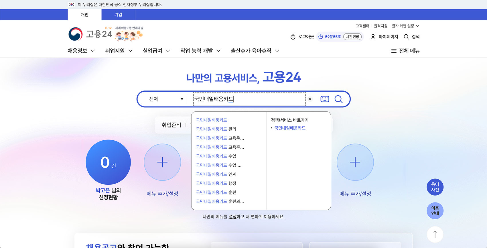Click the left 메뉴 추가/설정 label

(x=162, y=194)
